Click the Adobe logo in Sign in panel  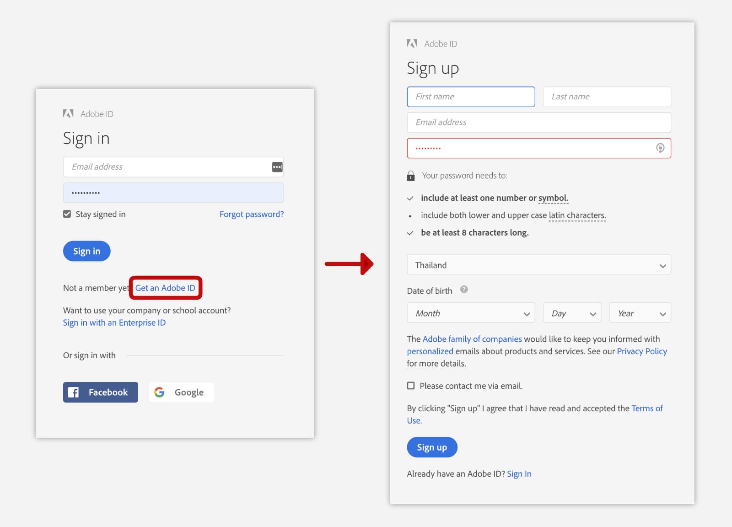pos(68,113)
